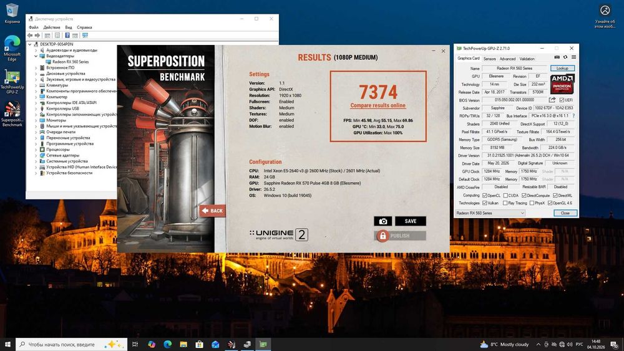
Task: Toggle CUDA checkbox in GPU-Z
Action: click(x=505, y=196)
